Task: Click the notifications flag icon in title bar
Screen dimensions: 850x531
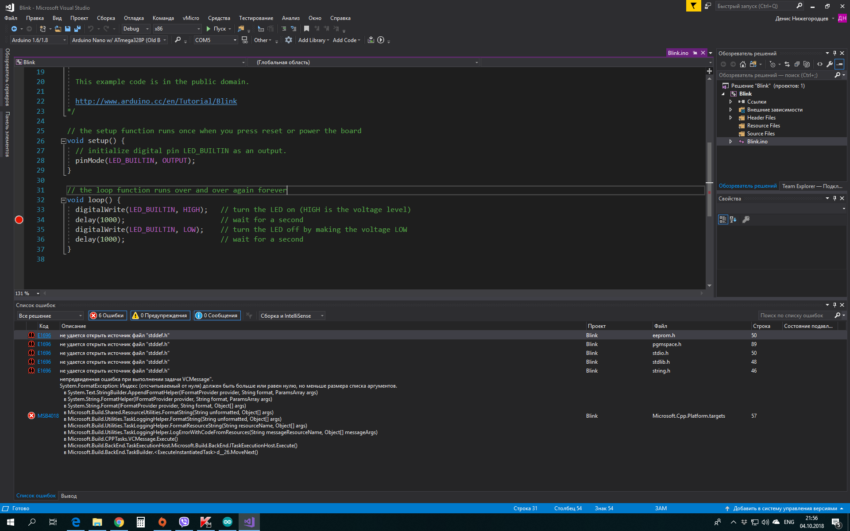Action: (x=693, y=6)
